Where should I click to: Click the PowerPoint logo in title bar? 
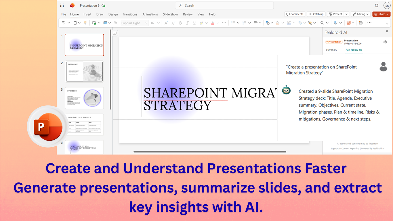[x=72, y=5]
